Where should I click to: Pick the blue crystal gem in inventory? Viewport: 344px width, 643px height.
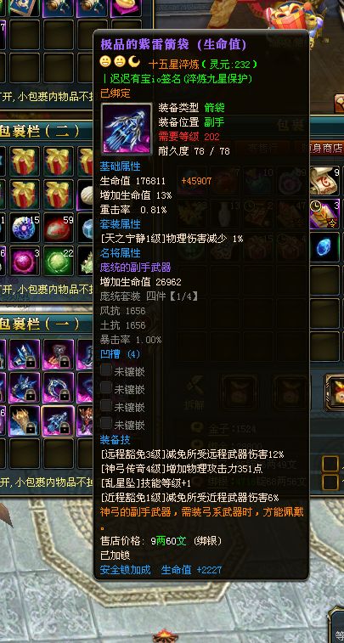pyautogui.click(x=324, y=248)
